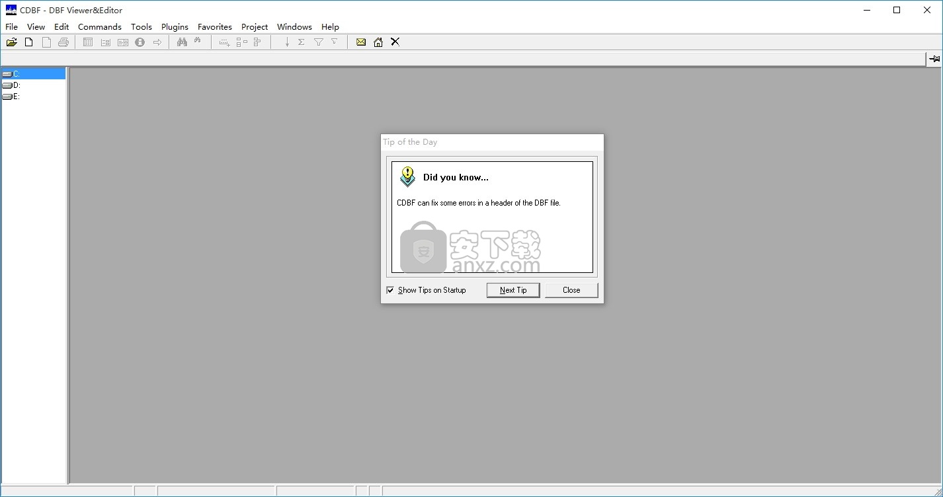Screen dimensions: 943x497
Task: Click the down arrow sort icon
Action: click(286, 42)
